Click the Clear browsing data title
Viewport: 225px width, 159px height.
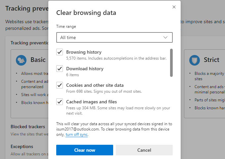[x=86, y=13]
